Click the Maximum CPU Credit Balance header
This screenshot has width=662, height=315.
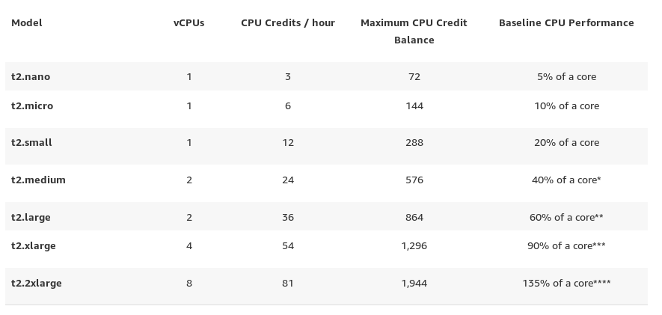tap(414, 31)
